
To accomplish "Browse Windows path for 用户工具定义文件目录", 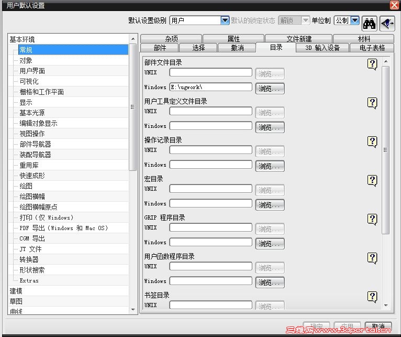I will 270,127.
